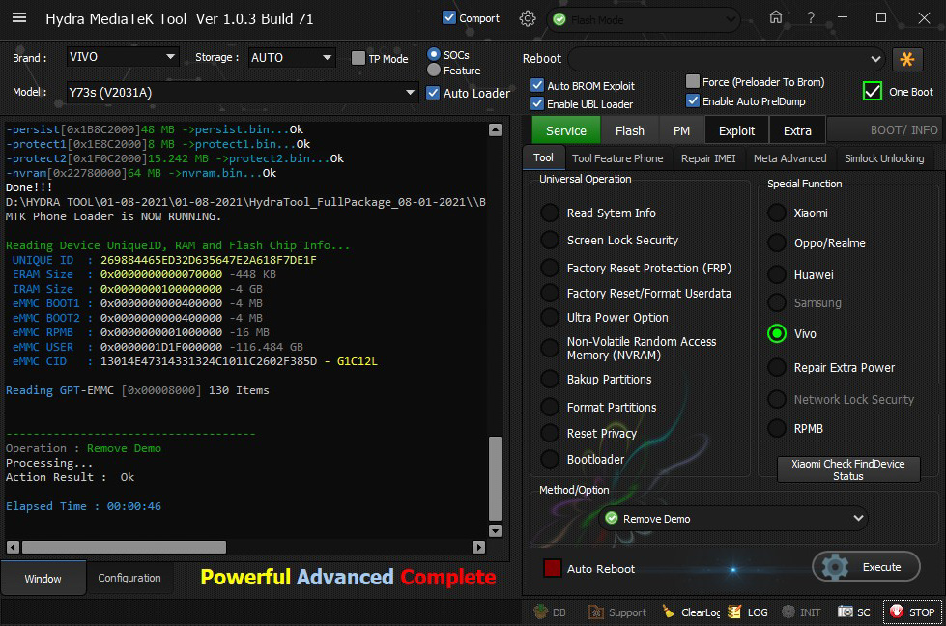946x626 pixels.
Task: Clear the log with ClearLog
Action: 691,612
